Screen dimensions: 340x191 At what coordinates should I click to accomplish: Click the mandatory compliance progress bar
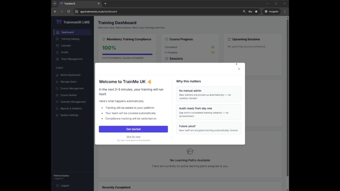click(127, 54)
